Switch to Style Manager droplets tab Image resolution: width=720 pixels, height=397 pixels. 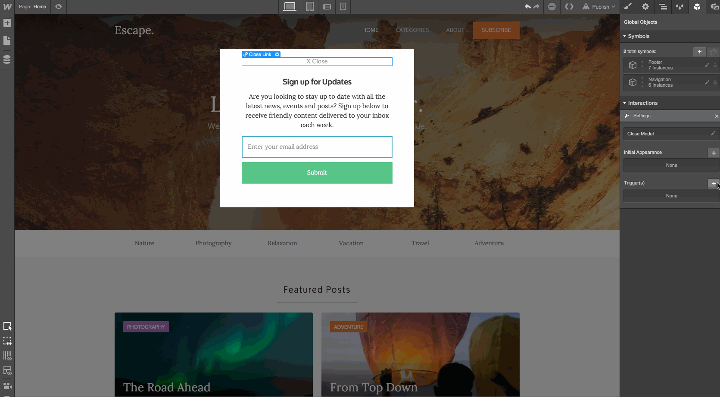[680, 6]
